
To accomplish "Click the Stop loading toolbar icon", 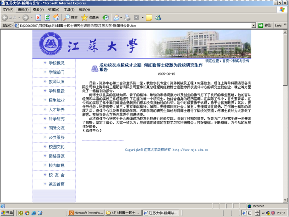I will tap(38, 17).
